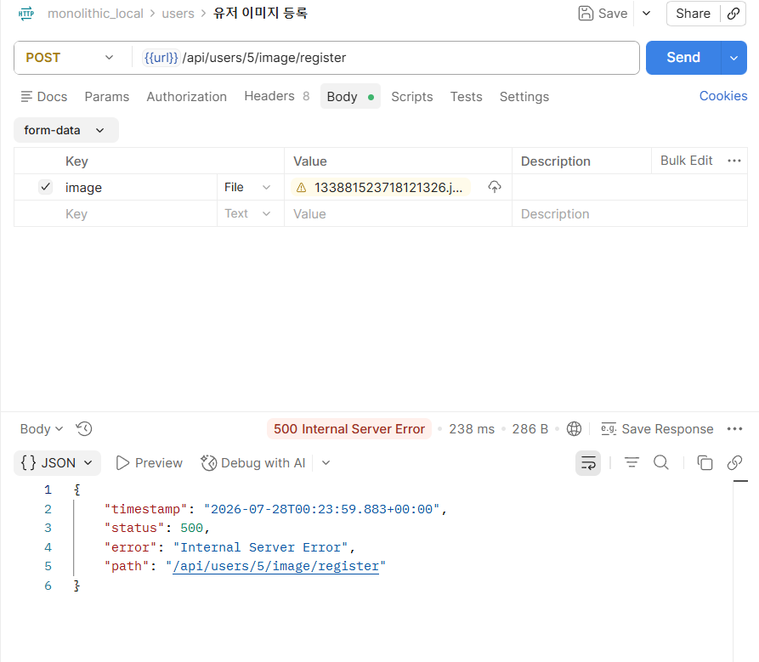Screen dimensions: 759x662
Task: Click the {{url}} variable in URL
Action: coord(161,58)
